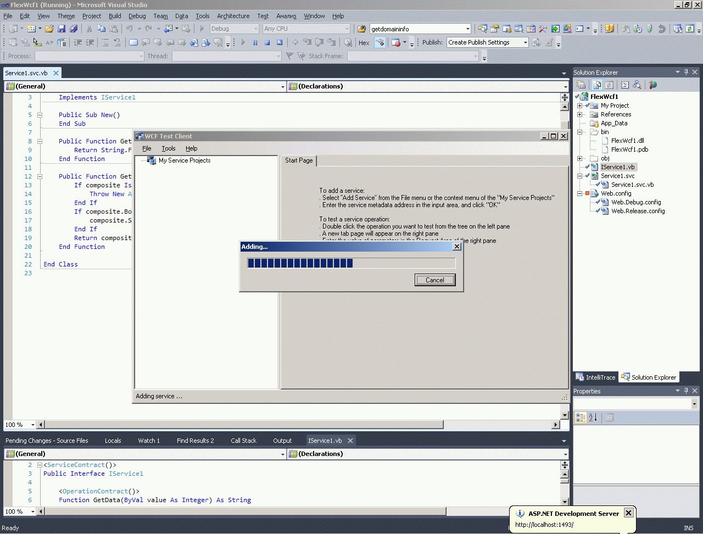
Task: Select FlexWcf1.dll in the bin folder
Action: coord(628,141)
